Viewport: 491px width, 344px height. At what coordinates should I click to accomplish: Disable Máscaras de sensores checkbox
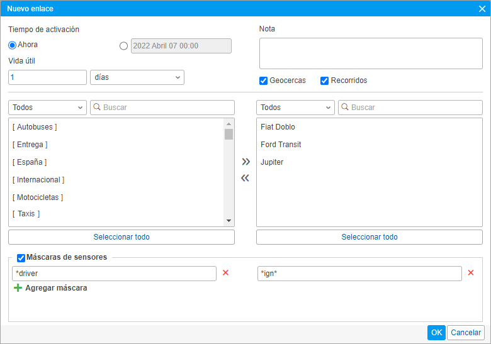[21, 257]
